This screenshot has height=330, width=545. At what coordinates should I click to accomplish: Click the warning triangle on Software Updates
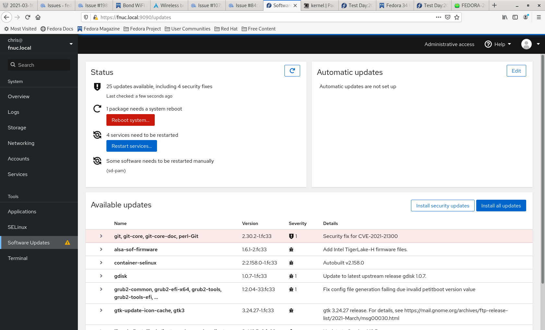(67, 242)
